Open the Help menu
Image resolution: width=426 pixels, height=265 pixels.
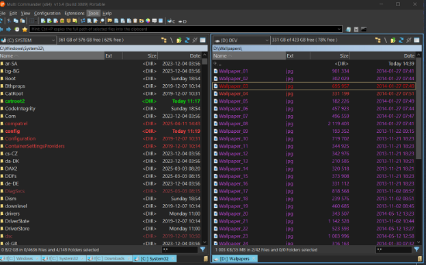click(107, 13)
